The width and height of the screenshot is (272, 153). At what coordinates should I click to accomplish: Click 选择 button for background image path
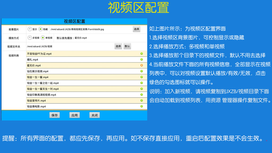pos(137,29)
